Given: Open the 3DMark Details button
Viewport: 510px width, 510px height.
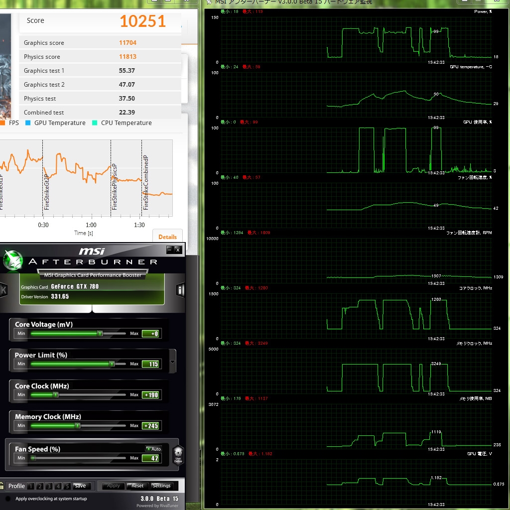Looking at the screenshot, I should [167, 237].
